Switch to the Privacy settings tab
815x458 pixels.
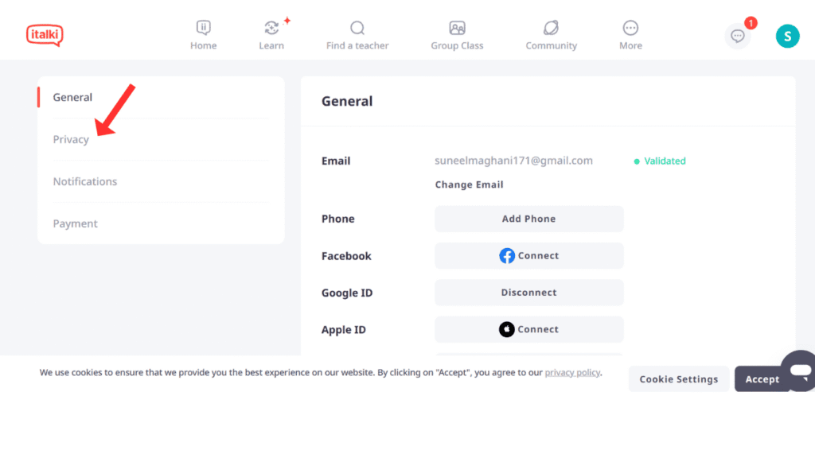(71, 140)
